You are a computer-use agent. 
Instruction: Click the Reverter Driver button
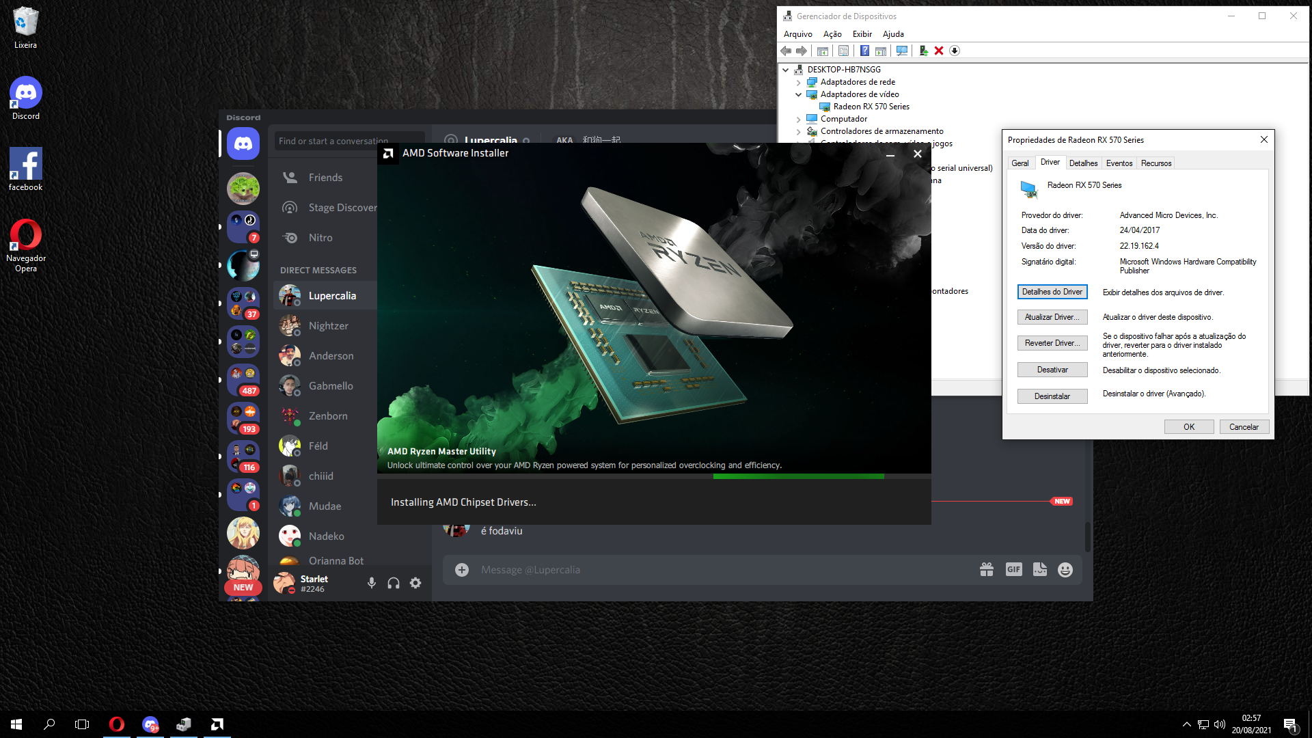pos(1052,343)
